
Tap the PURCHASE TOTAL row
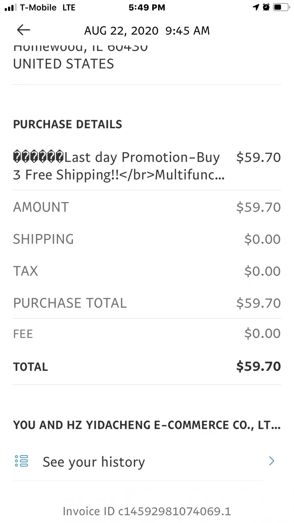click(147, 303)
